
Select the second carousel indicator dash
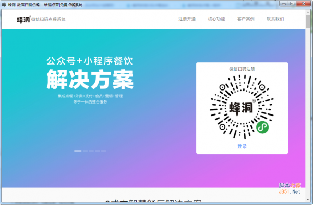click(x=85, y=151)
